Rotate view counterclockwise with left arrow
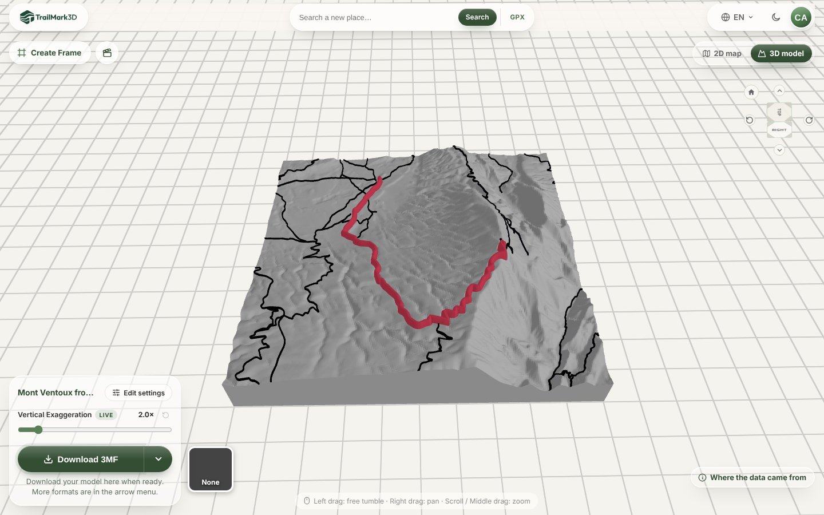 tap(750, 120)
